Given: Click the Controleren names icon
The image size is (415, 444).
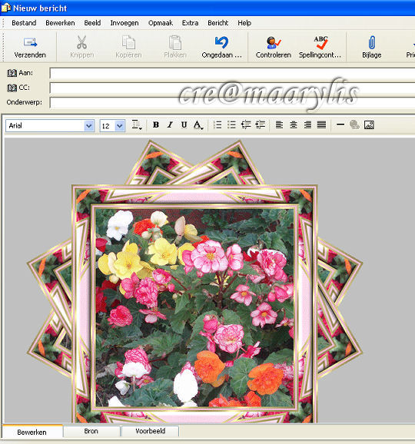Looking at the screenshot, I should point(274,43).
